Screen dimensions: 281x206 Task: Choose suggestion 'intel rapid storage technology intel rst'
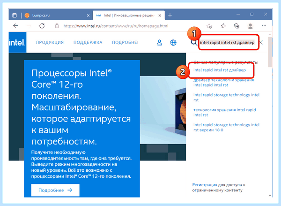click(226, 97)
